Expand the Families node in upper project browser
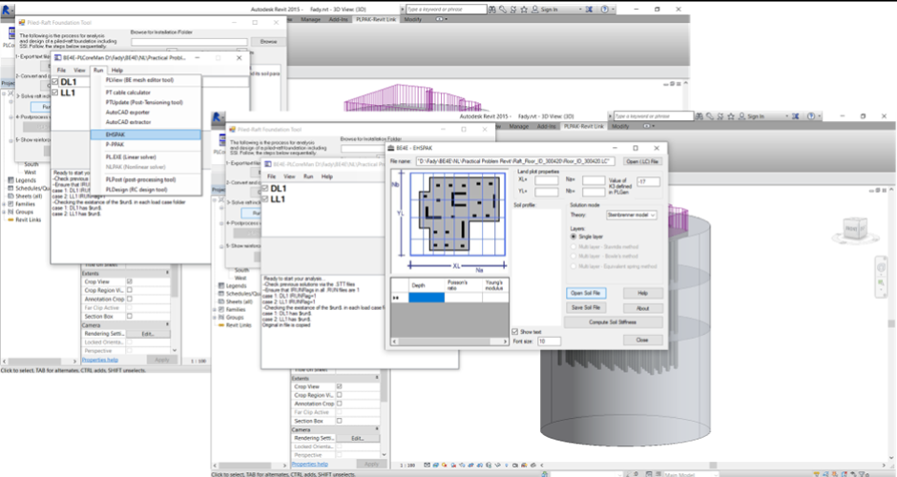Screen dimensions: 897x477 point(5,204)
